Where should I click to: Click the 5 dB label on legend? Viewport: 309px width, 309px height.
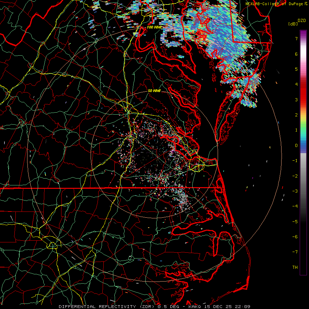[x=296, y=69]
